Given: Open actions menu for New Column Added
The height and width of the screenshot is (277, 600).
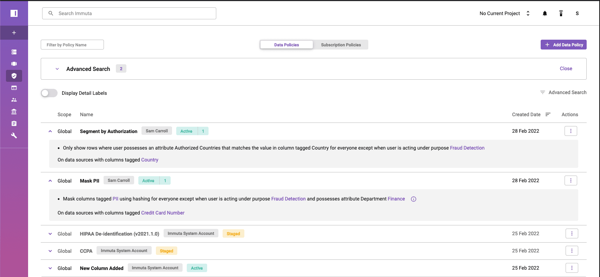Looking at the screenshot, I should tap(572, 268).
